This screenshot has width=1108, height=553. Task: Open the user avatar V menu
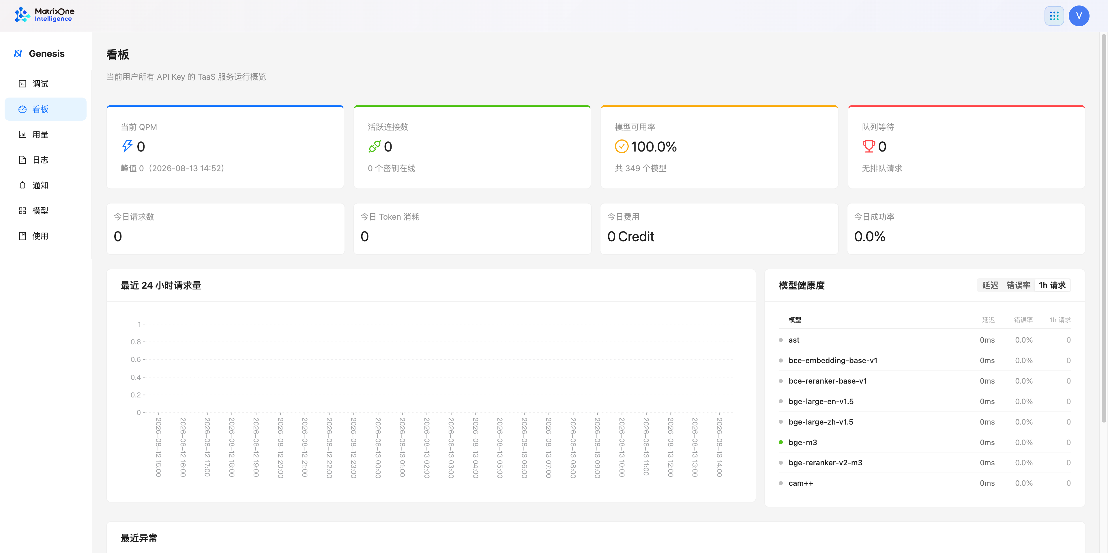point(1079,16)
